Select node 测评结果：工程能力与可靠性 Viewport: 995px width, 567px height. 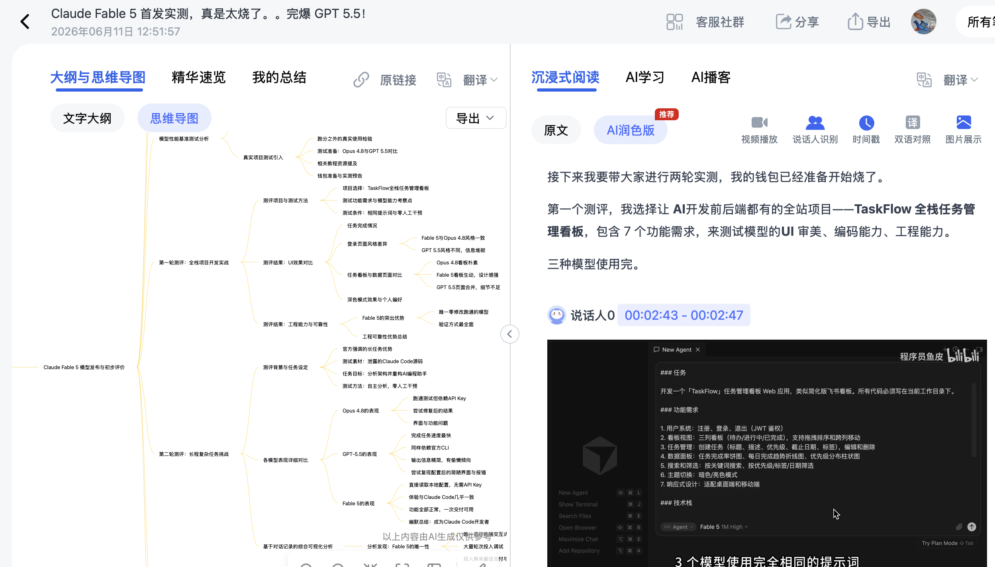295,324
